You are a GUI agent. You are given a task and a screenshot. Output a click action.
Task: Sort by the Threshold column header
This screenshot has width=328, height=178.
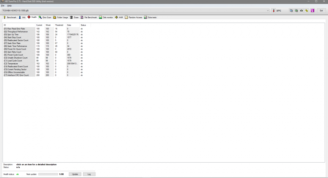(60, 25)
